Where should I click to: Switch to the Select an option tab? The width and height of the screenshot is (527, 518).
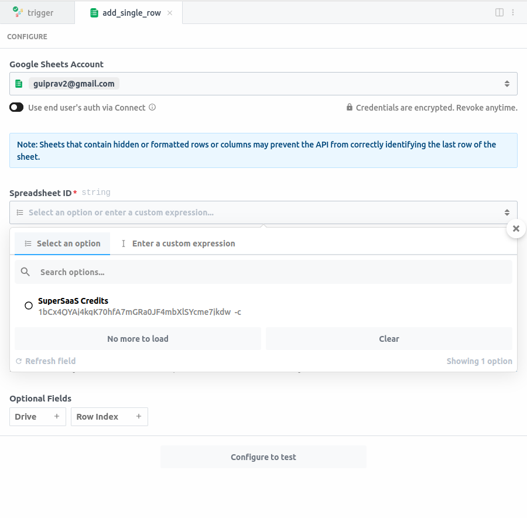(x=62, y=243)
